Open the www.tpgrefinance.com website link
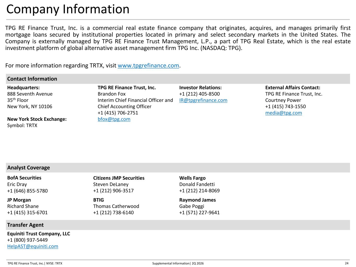This screenshot has width=356, height=267. click(x=148, y=65)
